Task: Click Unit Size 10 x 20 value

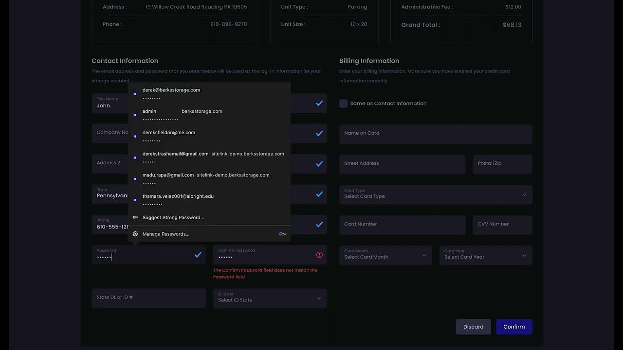Action: pos(359,24)
